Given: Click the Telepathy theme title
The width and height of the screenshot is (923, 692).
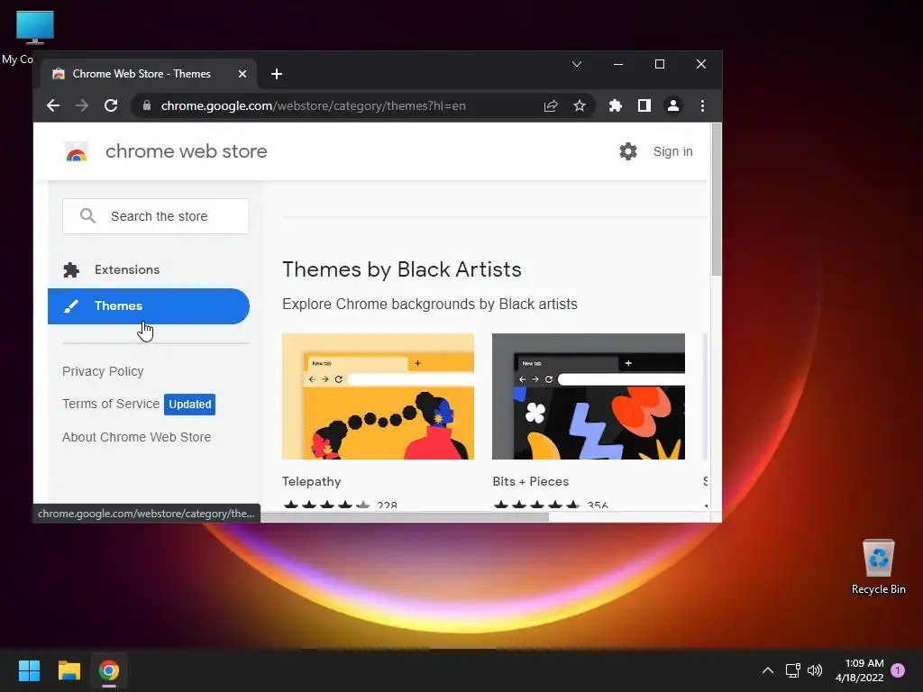Looking at the screenshot, I should click(x=311, y=481).
